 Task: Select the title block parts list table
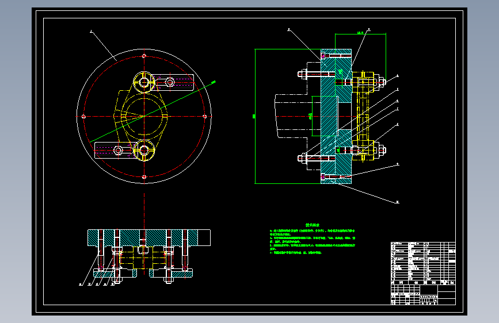423,274
